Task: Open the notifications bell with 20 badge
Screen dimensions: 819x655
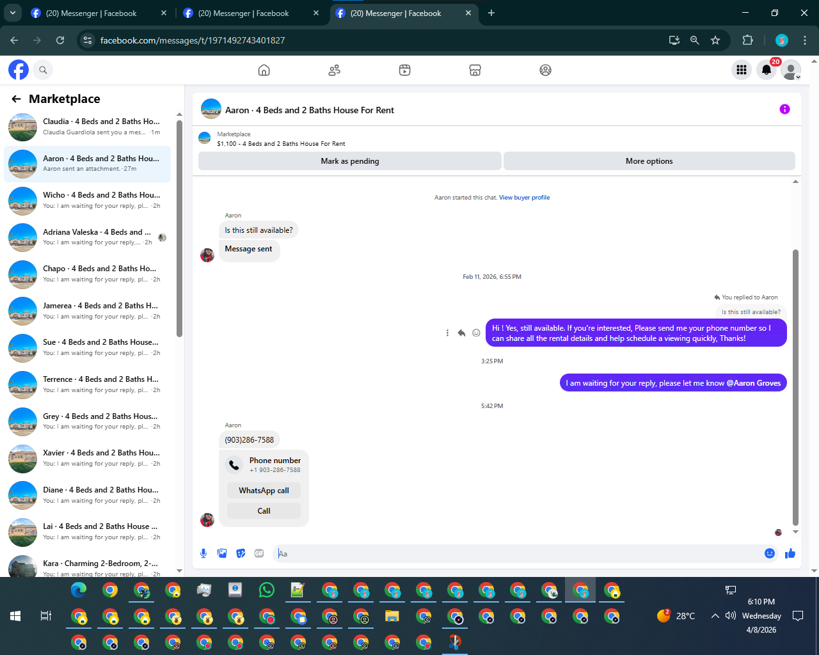Action: click(x=767, y=70)
